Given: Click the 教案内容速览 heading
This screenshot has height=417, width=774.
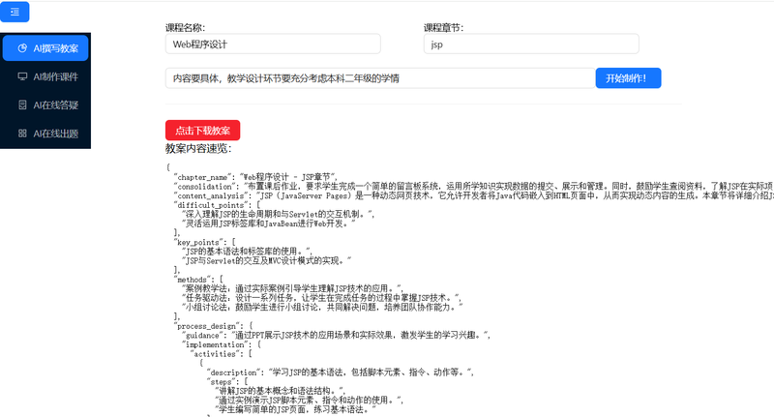Looking at the screenshot, I should 198,149.
